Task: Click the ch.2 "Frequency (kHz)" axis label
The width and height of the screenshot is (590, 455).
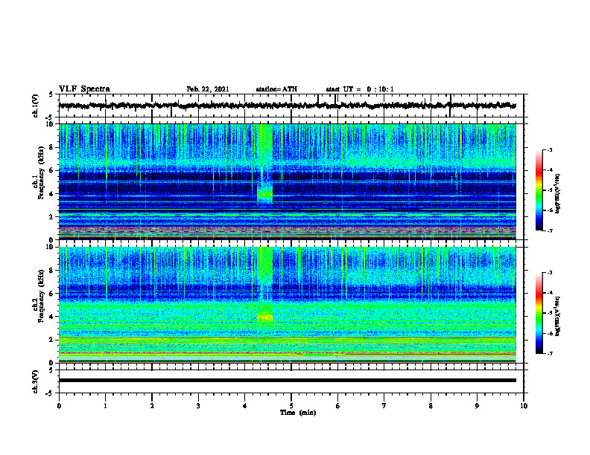Action: [x=41, y=296]
